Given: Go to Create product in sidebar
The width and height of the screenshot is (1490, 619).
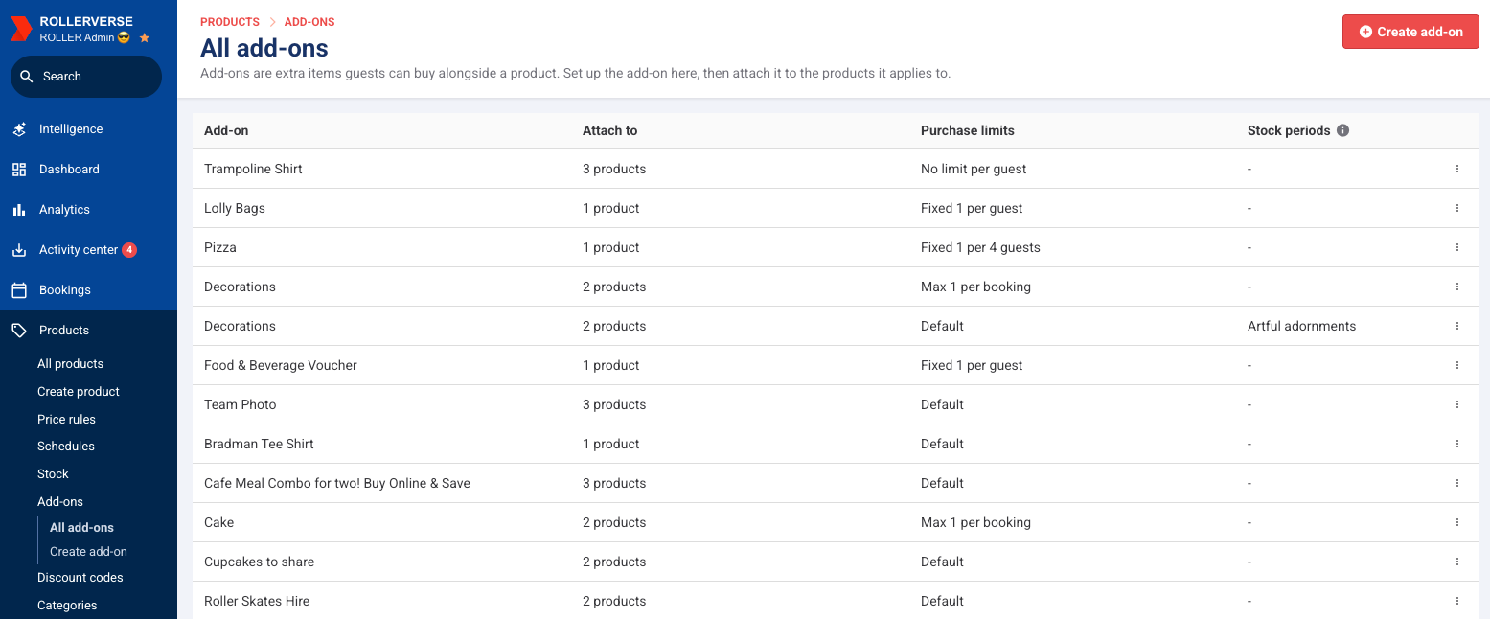Looking at the screenshot, I should 79,392.
